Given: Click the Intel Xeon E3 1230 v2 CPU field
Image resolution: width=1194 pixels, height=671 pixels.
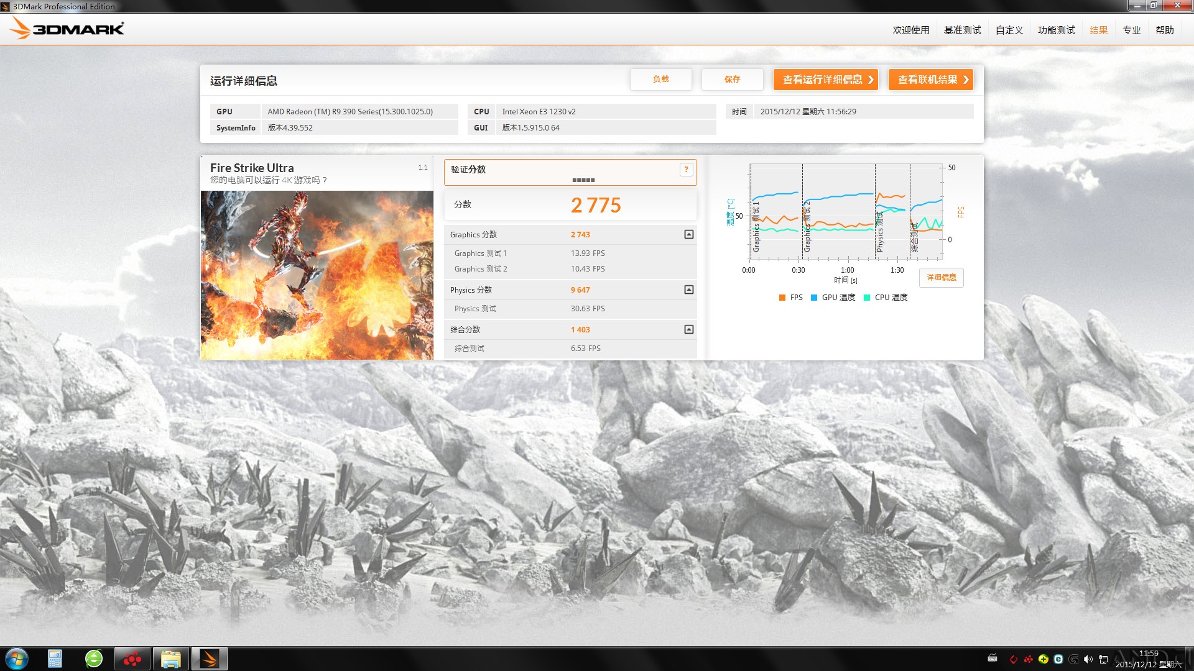Looking at the screenshot, I should click(606, 112).
